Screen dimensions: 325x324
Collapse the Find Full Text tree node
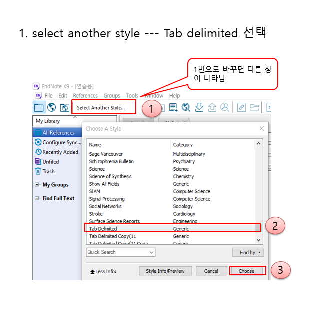pyautogui.click(x=37, y=198)
